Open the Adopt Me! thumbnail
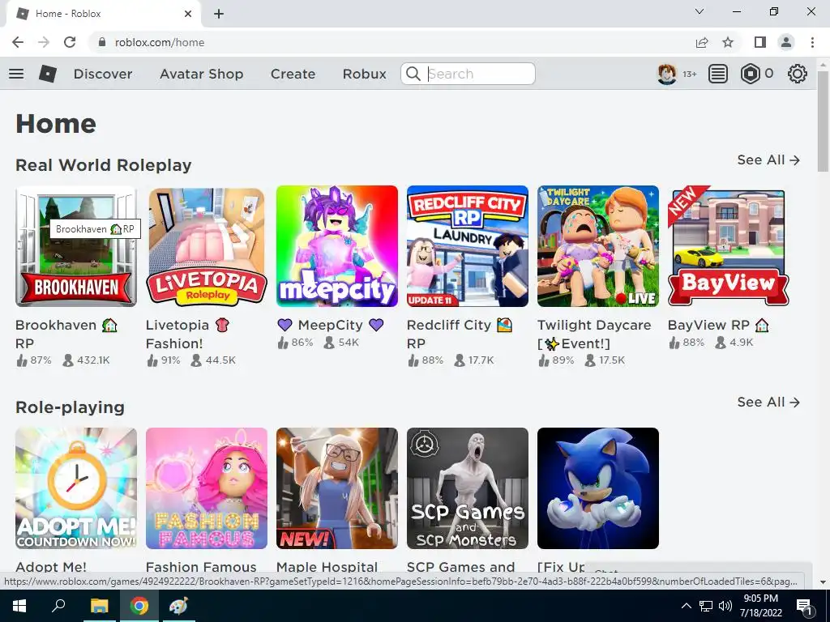830x622 pixels. click(76, 488)
